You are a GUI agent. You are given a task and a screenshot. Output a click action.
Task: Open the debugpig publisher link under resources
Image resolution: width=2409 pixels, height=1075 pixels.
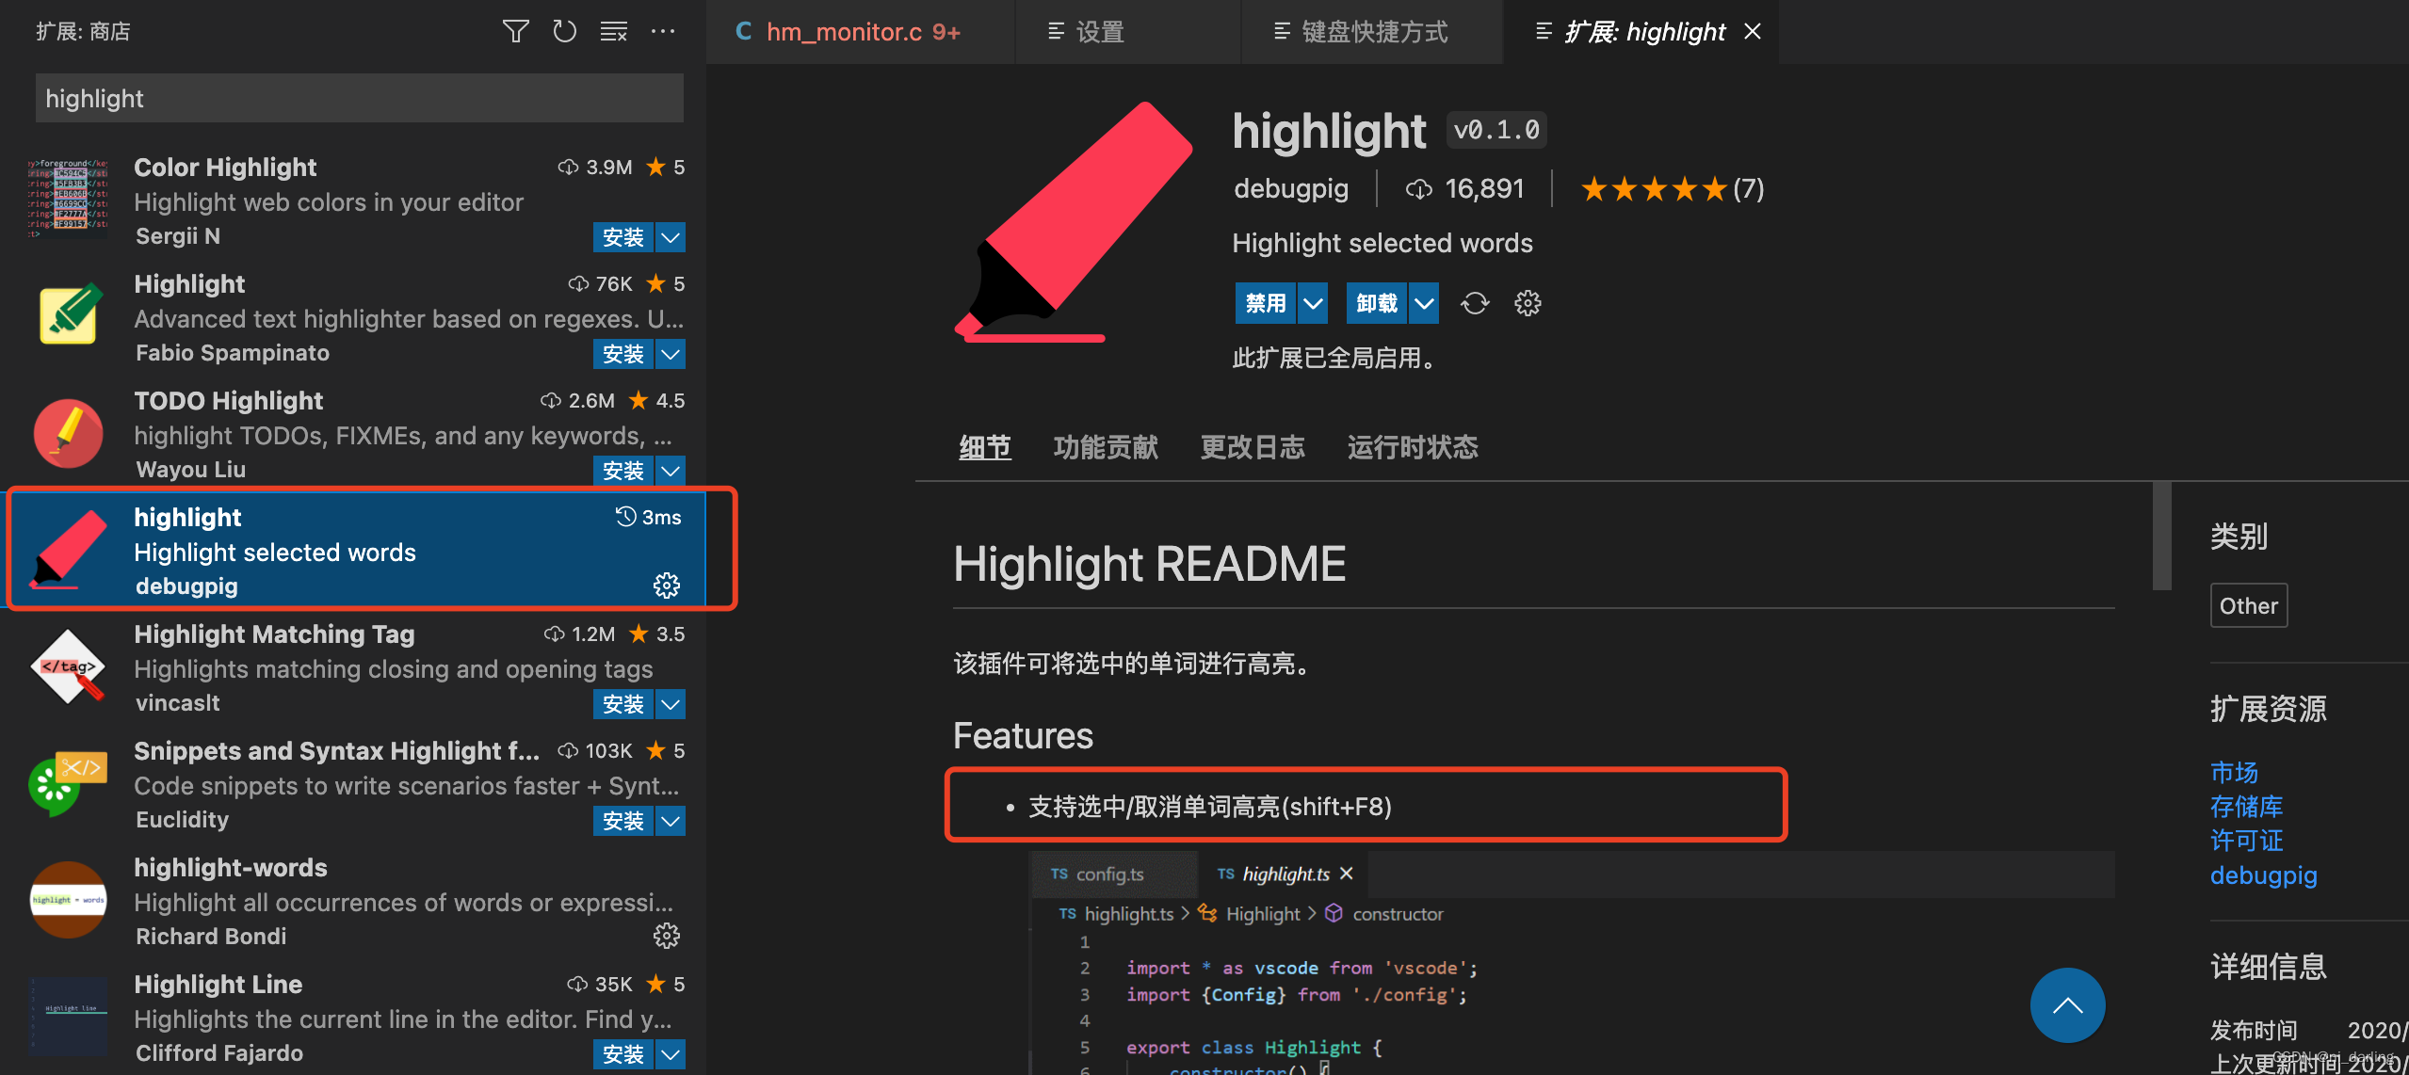(2263, 875)
